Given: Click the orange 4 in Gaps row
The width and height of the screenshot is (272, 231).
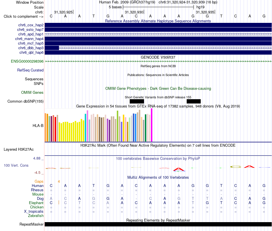Looking at the screenshot, I should [59, 182].
